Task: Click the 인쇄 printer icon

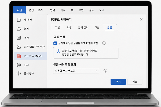Action: [19, 65]
